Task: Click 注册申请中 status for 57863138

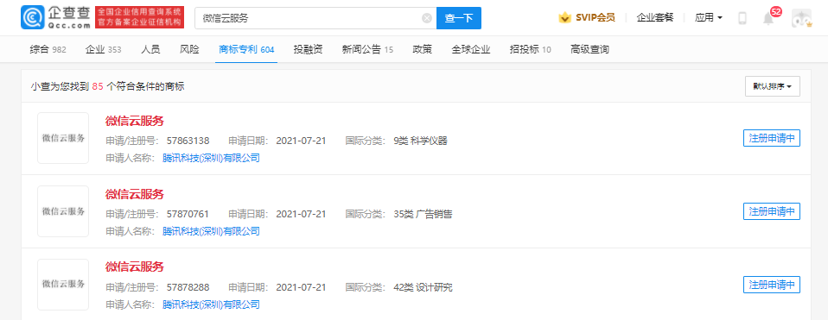Action: [772, 138]
